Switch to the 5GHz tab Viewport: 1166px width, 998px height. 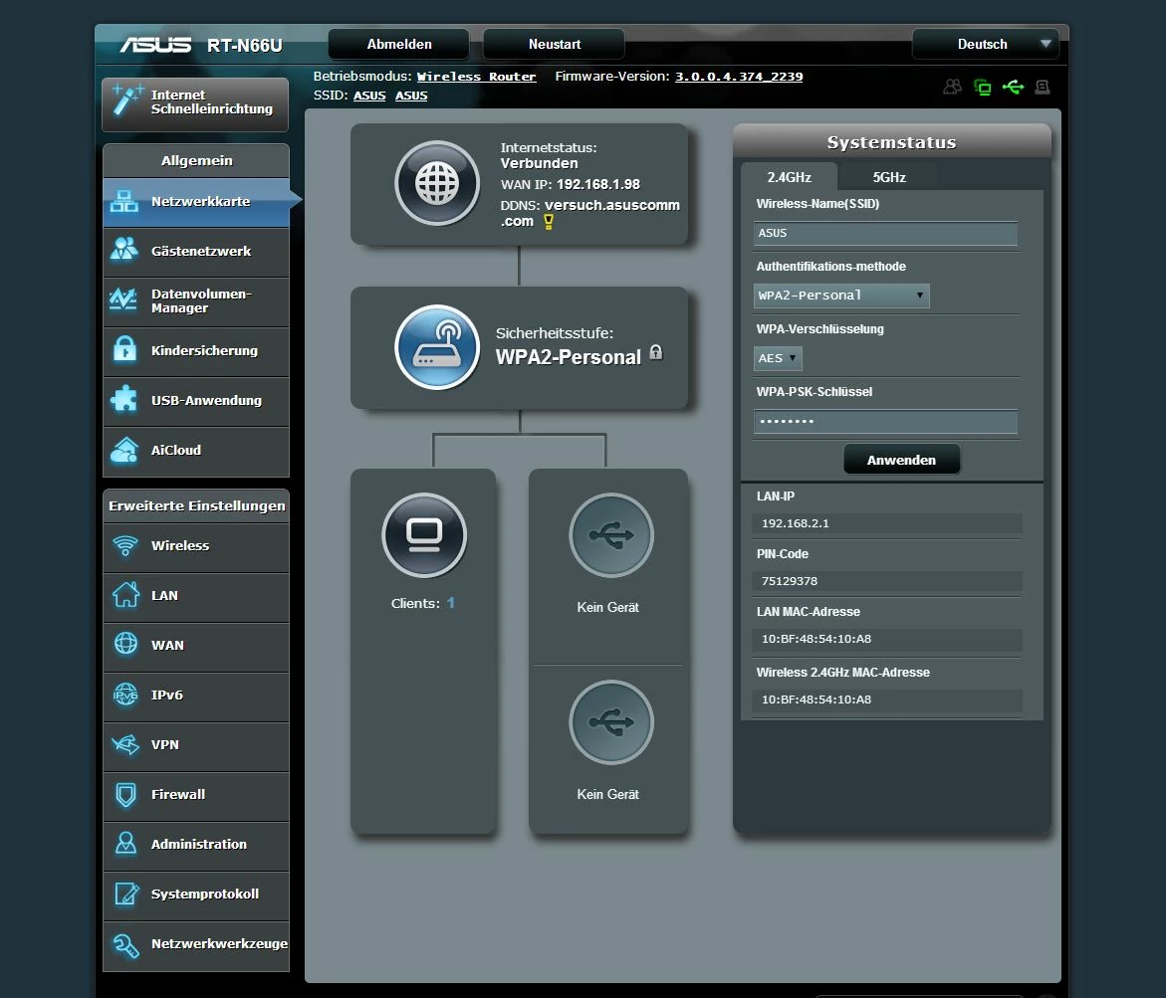[x=888, y=177]
